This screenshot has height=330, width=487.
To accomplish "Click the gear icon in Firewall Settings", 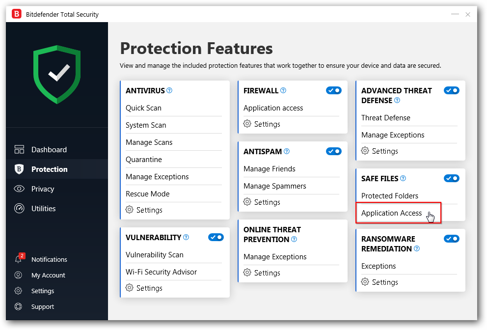I will click(x=247, y=124).
